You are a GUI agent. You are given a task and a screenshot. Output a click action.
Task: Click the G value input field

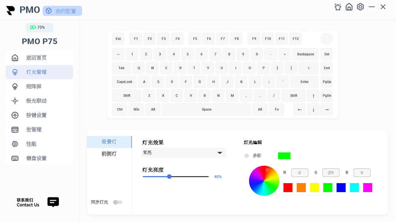point(331,173)
